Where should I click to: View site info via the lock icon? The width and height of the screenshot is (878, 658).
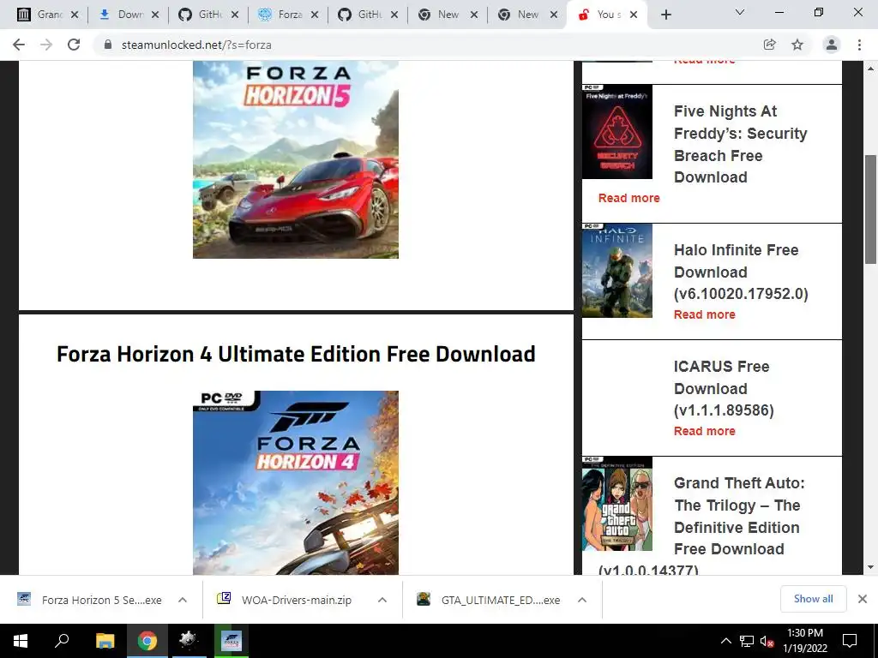(x=108, y=45)
